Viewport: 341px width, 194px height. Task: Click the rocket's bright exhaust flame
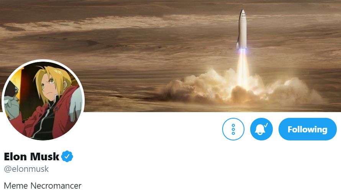[243, 67]
